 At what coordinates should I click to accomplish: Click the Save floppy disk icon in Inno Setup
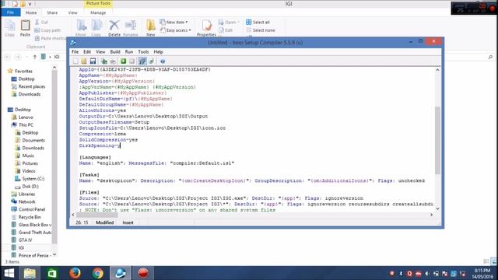click(93, 61)
